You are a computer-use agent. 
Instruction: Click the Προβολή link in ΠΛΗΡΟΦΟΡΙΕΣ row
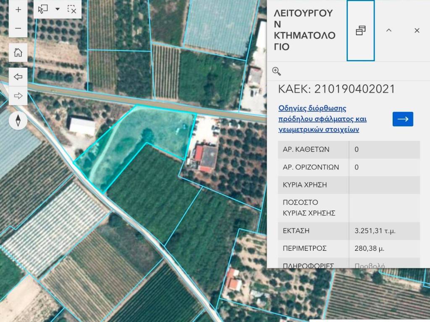[x=370, y=266]
